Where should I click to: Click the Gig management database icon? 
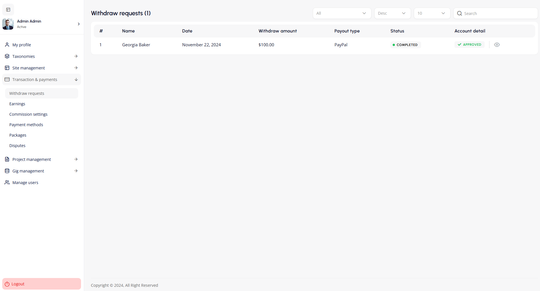pyautogui.click(x=7, y=171)
